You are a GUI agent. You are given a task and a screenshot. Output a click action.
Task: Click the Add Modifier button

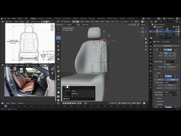click(x=167, y=46)
